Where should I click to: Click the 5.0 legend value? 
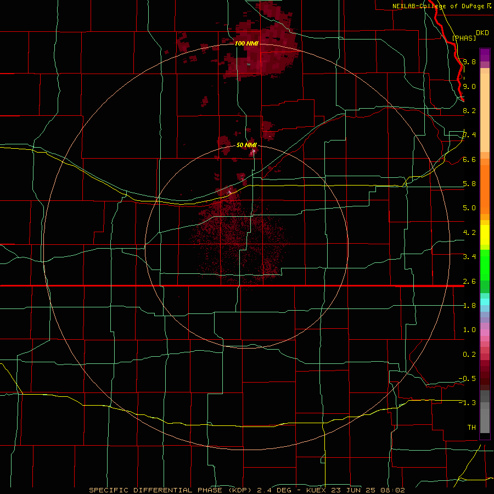(x=469, y=208)
